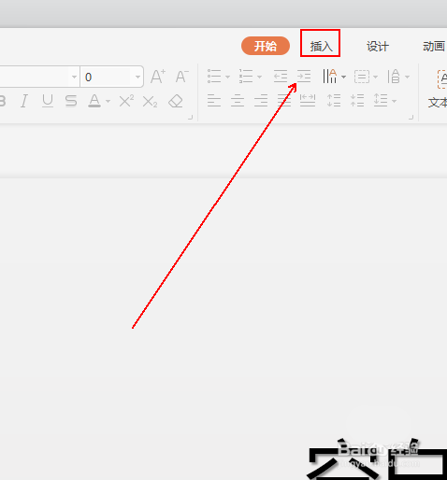This screenshot has height=480, width=447.
Task: Apply numbered list formatting
Action: click(x=246, y=77)
